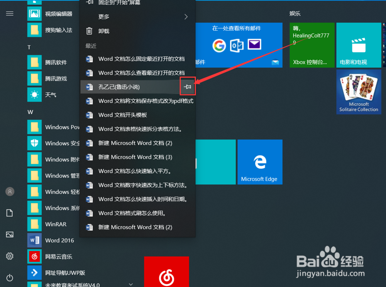This screenshot has height=287, width=386.
Task: Open the Windows 管理工具 folder
Action: pos(53,176)
